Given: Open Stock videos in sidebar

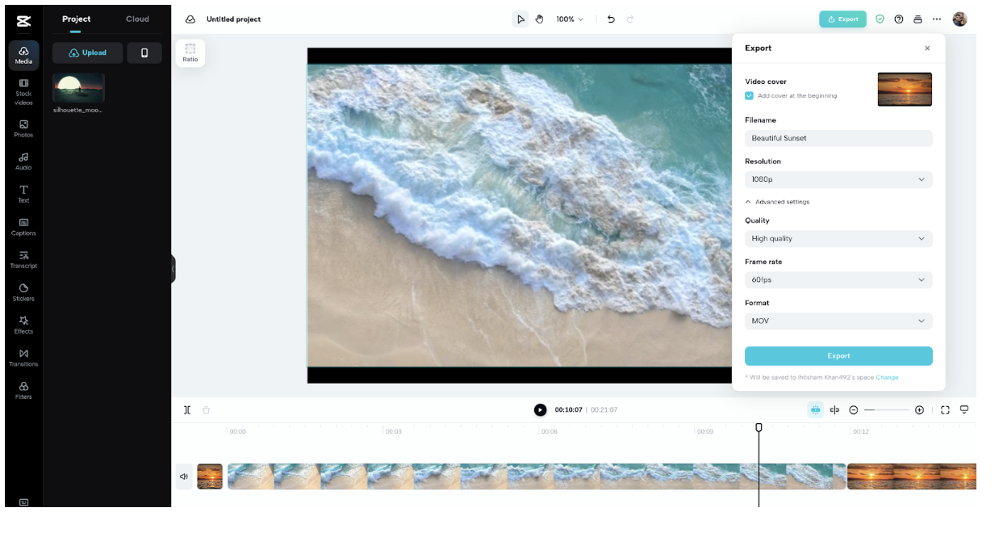Looking at the screenshot, I should tap(23, 91).
